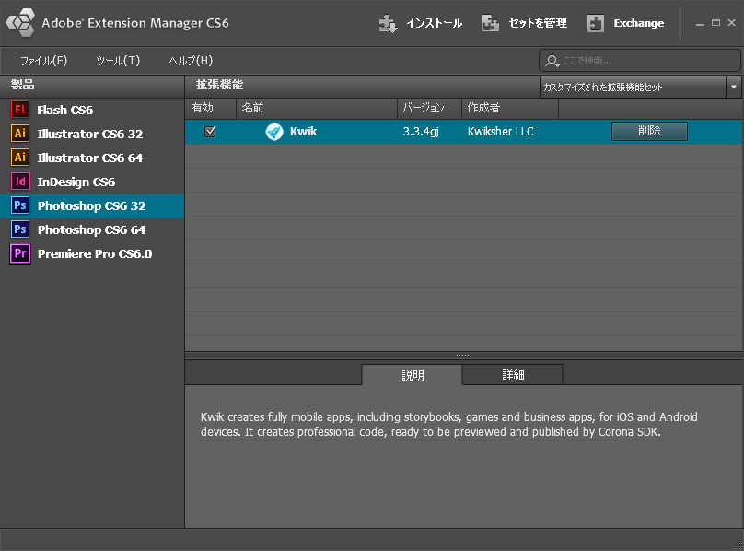Viewport: 744px width, 551px height.
Task: Select Illustrator CS6 64 in products
Action: pos(92,158)
